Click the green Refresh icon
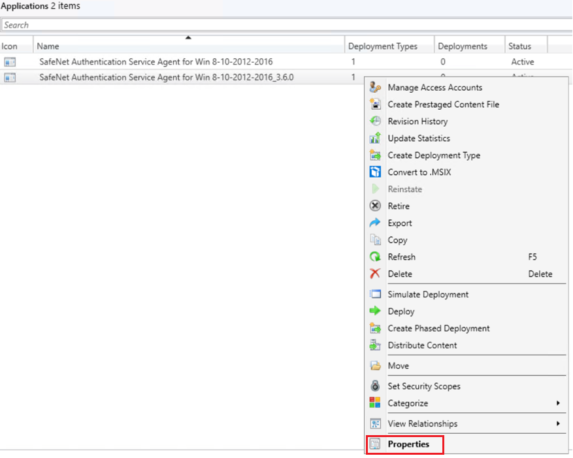Image resolution: width=573 pixels, height=458 pixels. point(375,257)
